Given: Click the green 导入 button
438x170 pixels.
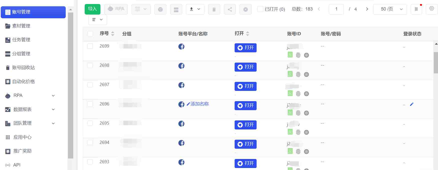Looking at the screenshot, I should tap(92, 9).
